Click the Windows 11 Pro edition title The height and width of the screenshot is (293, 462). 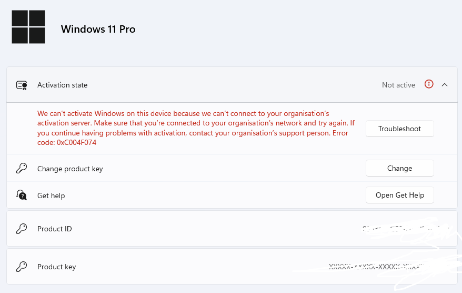coord(98,29)
